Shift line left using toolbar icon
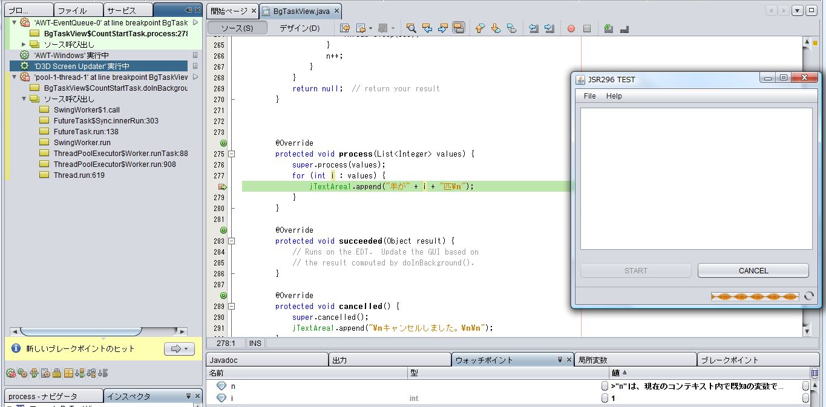Image resolution: width=826 pixels, height=407 pixels. (533, 28)
